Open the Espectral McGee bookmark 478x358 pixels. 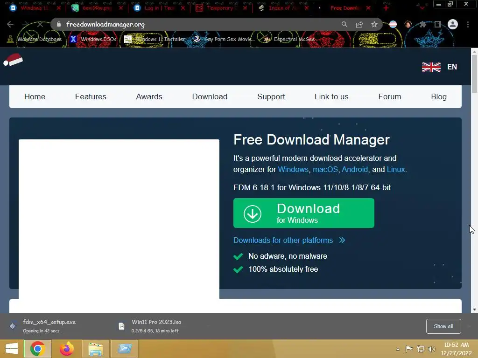(x=288, y=39)
